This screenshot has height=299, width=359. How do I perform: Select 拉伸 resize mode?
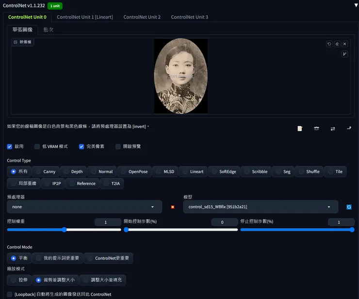click(x=19, y=280)
